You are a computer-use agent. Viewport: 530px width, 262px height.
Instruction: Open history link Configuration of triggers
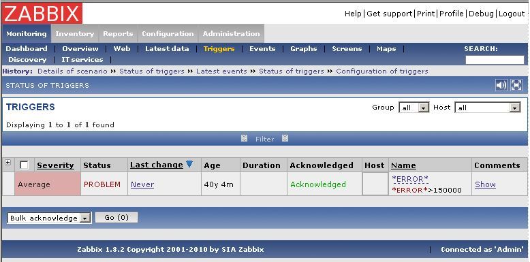point(382,71)
